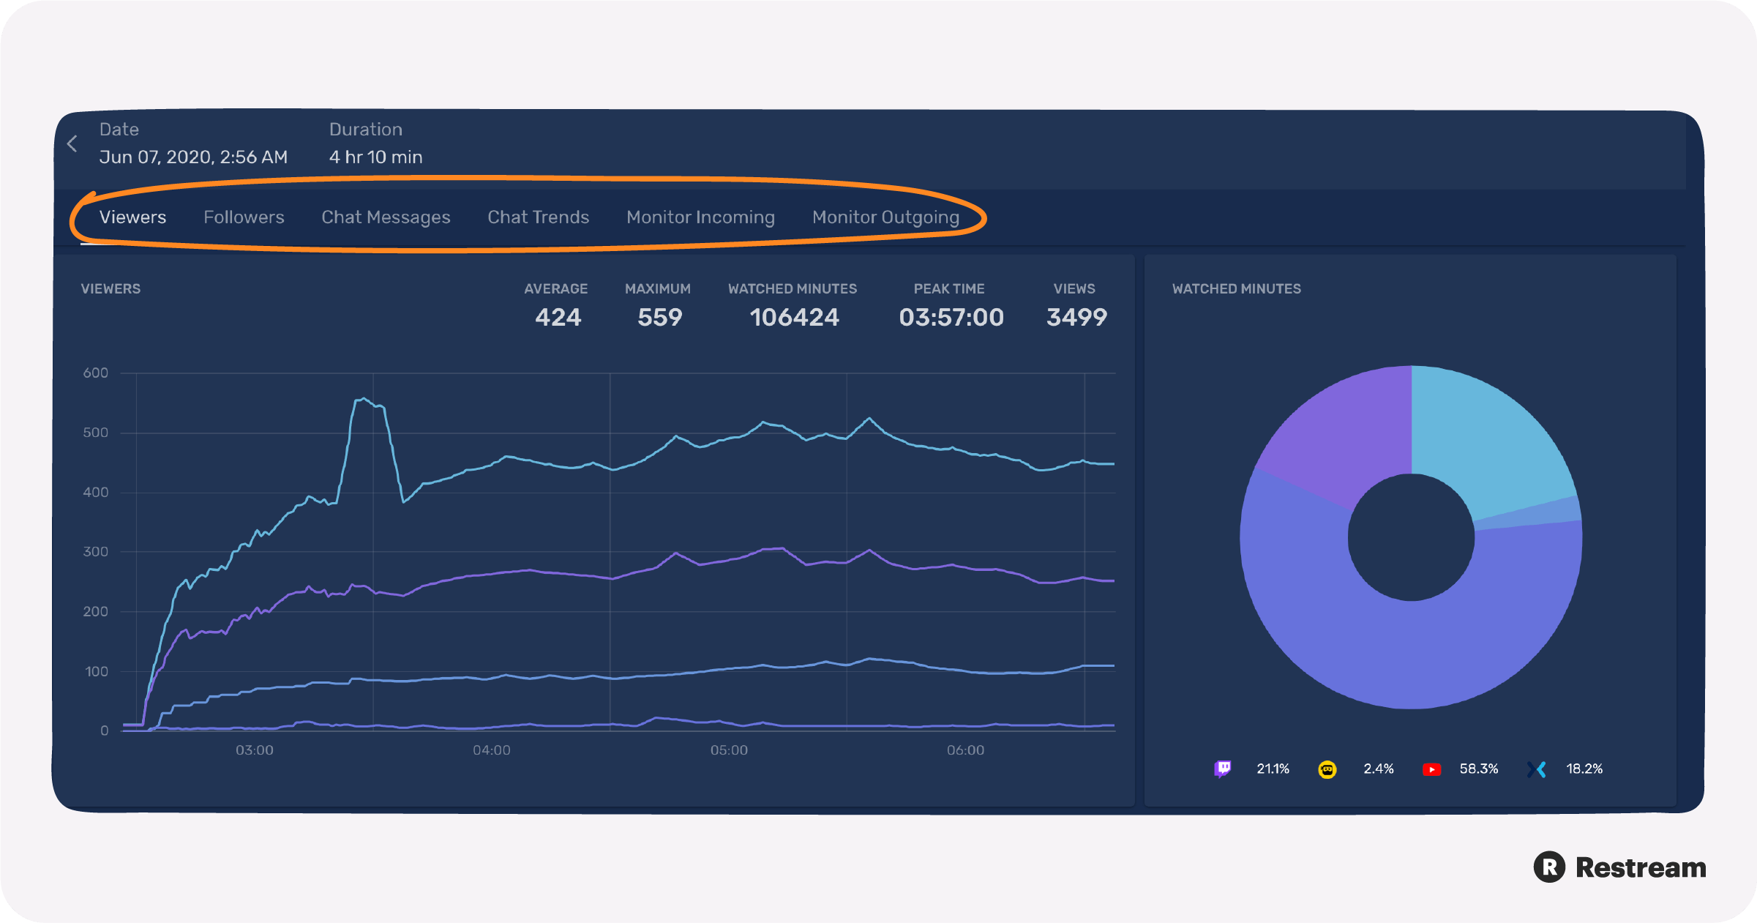Select the Viewers tab
Screen dimensions: 1757x923
(132, 217)
